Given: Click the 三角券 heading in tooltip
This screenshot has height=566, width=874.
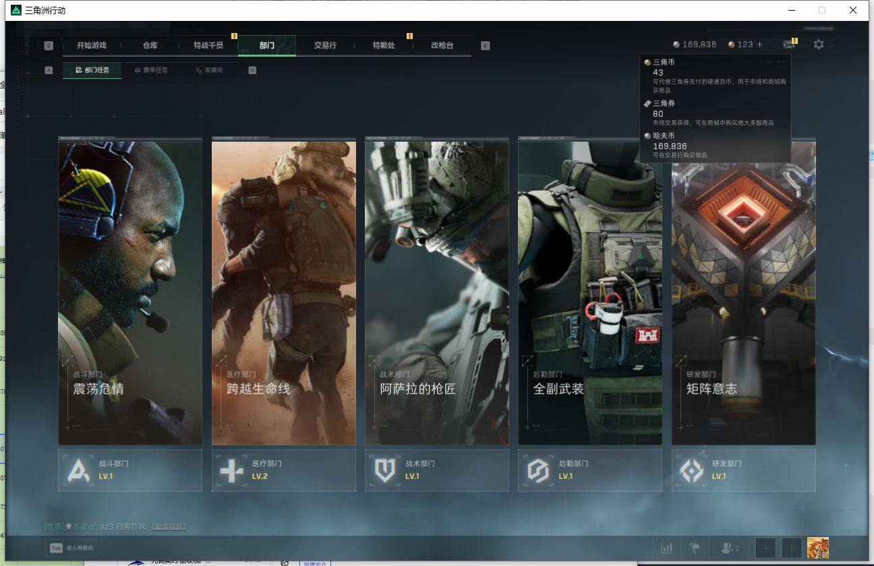Looking at the screenshot, I should [x=664, y=103].
